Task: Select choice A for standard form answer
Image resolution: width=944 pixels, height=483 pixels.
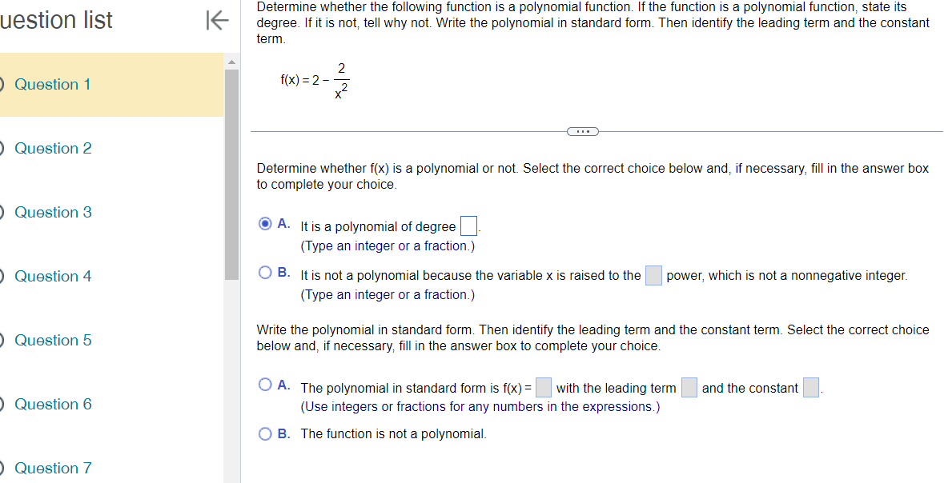Action: (x=265, y=385)
